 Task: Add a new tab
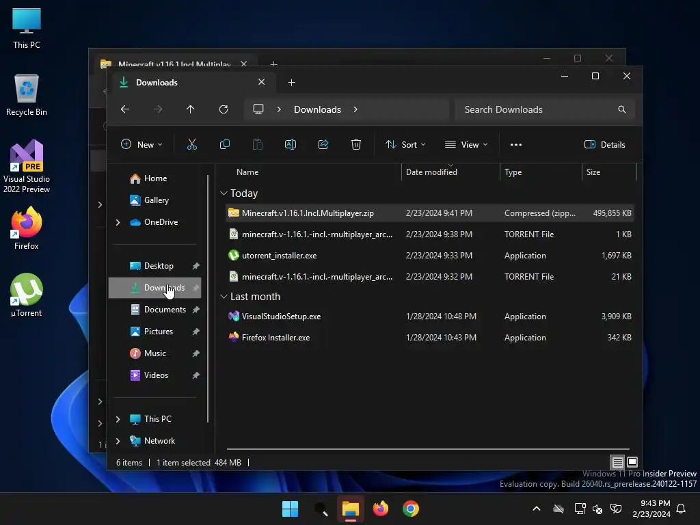[x=291, y=83]
